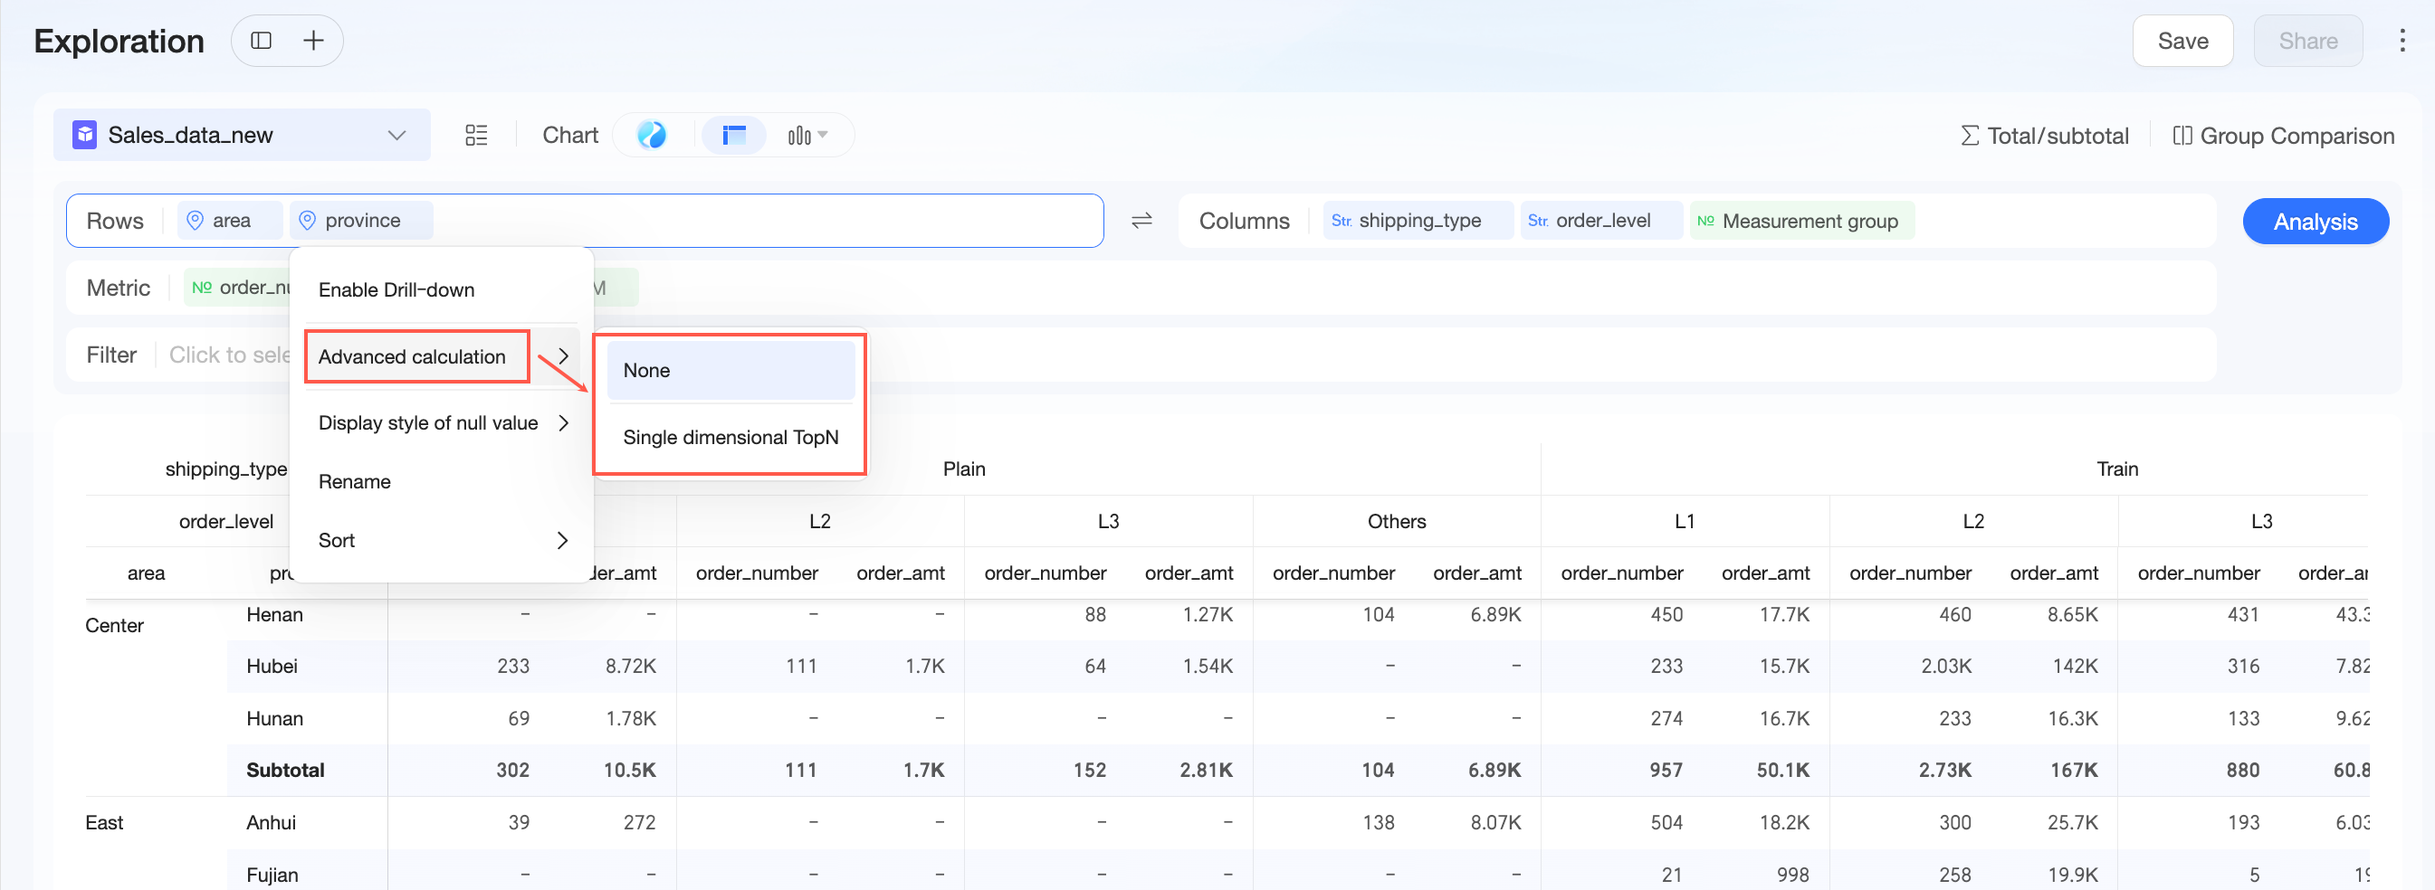Screen dimensions: 2435x890
Task: Add a new exploration with the plus icon
Action: pos(313,41)
